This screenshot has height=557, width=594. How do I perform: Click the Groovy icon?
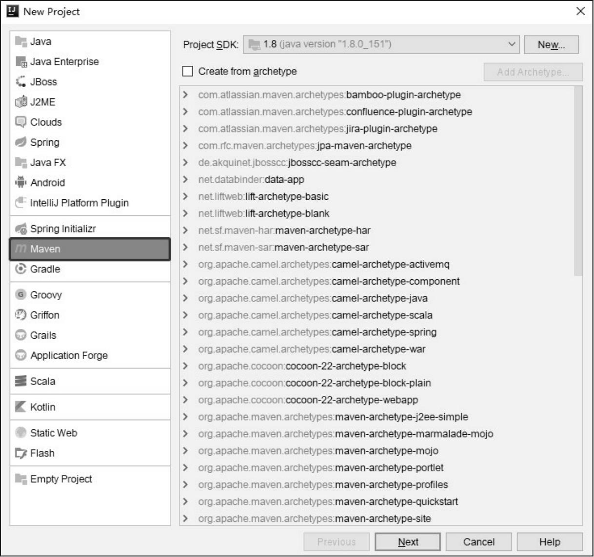(20, 295)
